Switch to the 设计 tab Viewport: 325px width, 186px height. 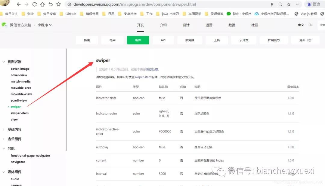point(186,25)
